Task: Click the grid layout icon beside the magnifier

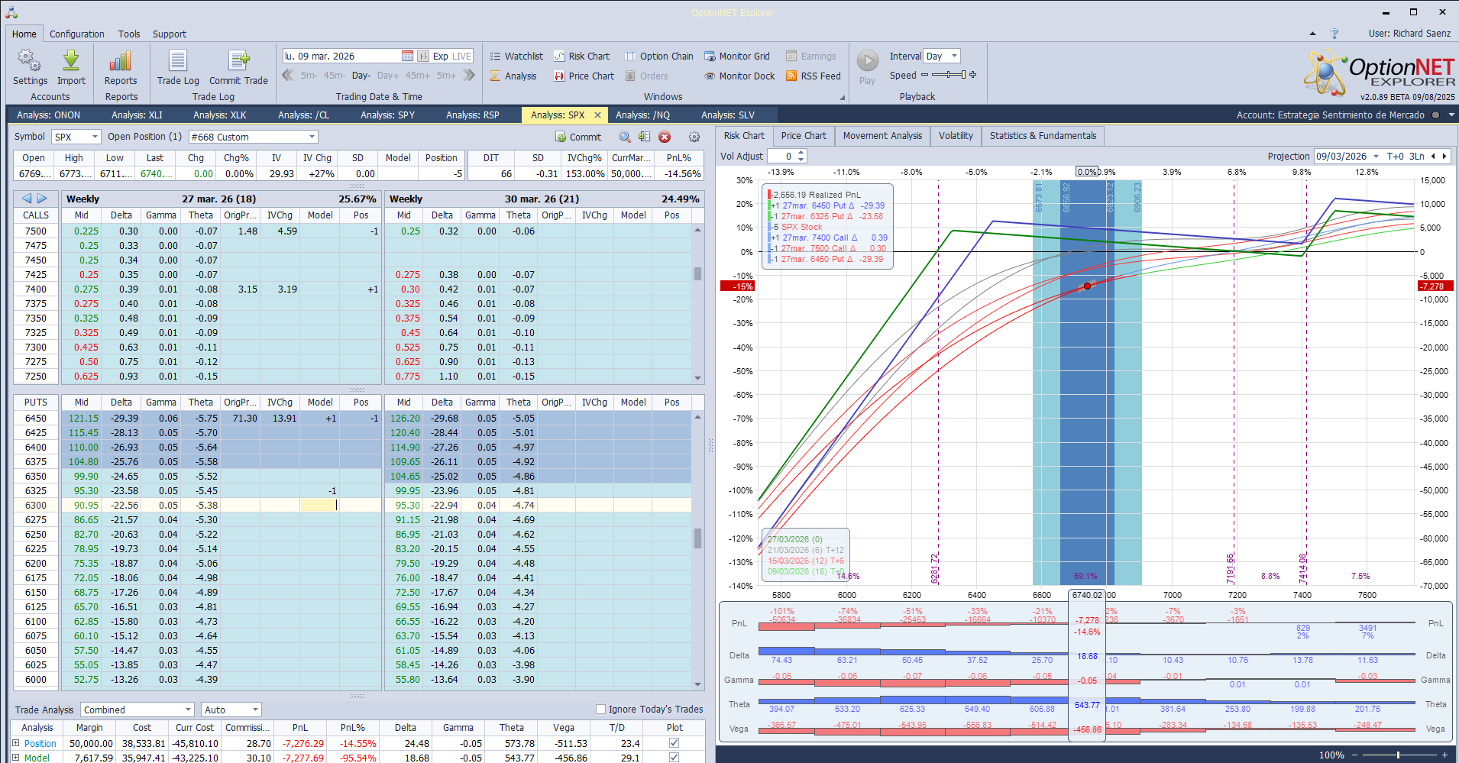Action: (645, 137)
